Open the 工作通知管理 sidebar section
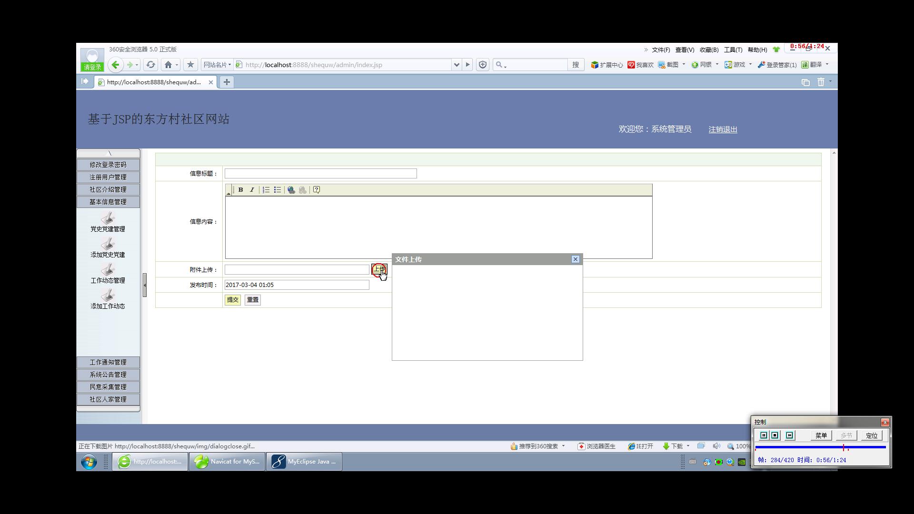This screenshot has height=514, width=914. (108, 362)
